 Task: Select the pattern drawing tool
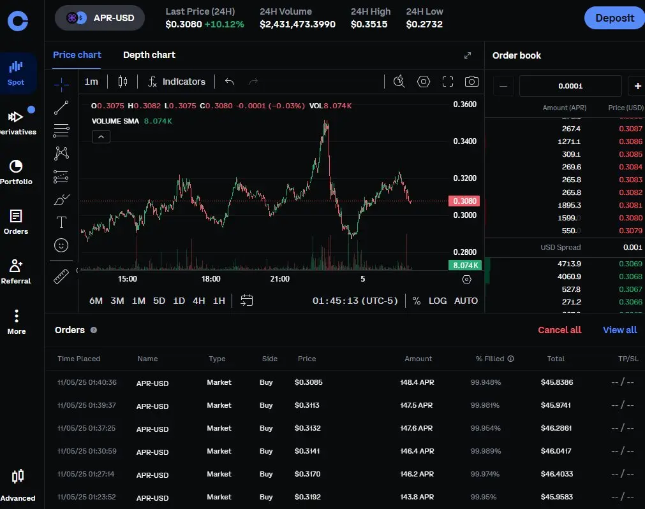coord(61,154)
